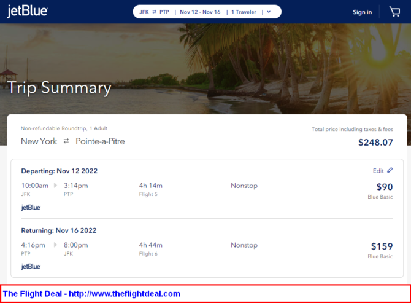
Task: Click Nonstop label on departing flight
Action: point(244,186)
